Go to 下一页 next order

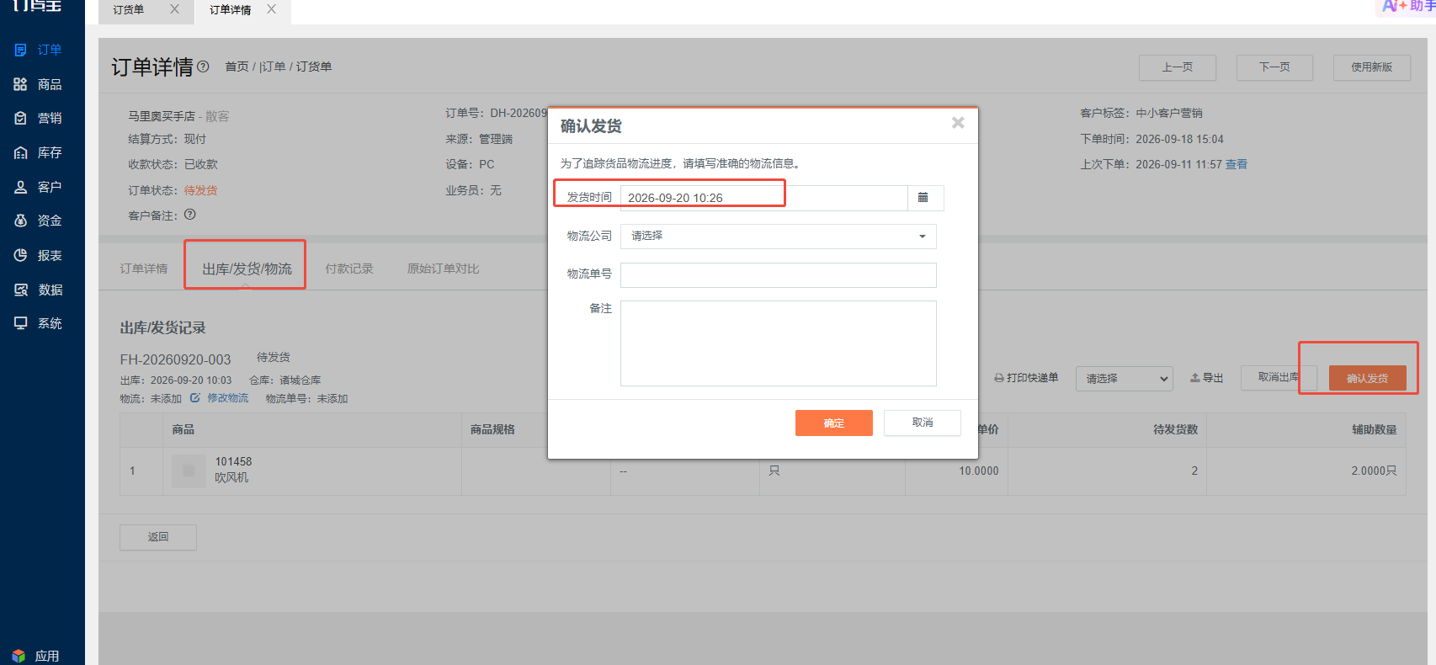coord(1274,67)
